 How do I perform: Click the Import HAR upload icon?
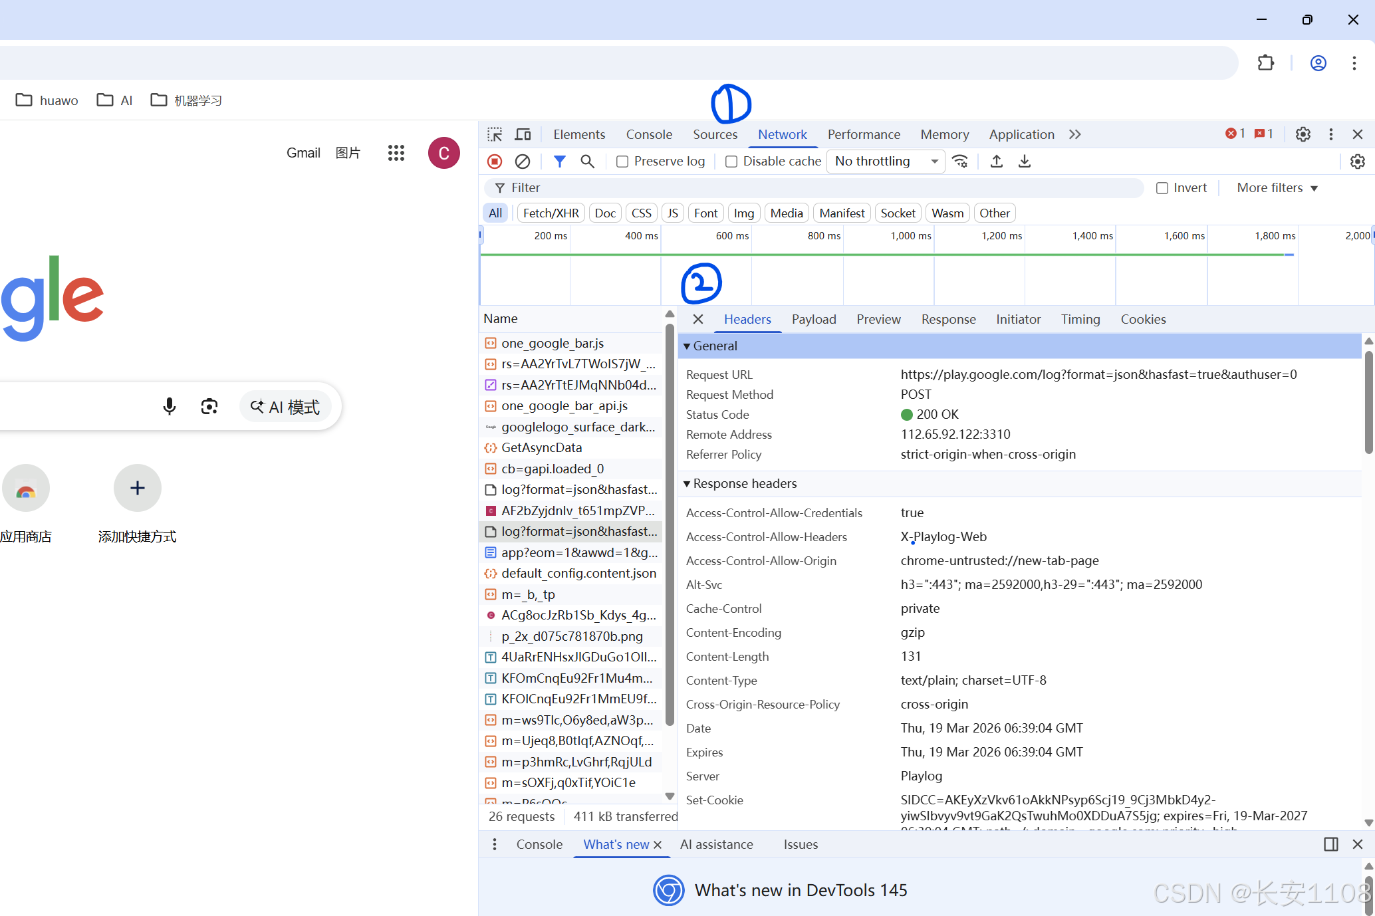[x=996, y=162]
